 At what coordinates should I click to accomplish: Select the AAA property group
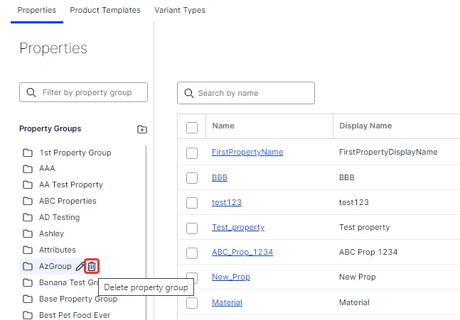pos(47,168)
